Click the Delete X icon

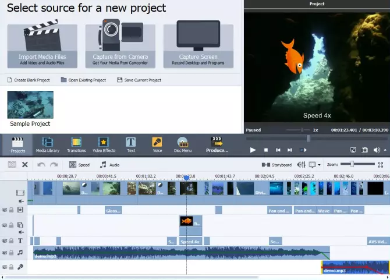[x=25, y=164]
